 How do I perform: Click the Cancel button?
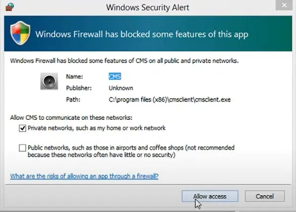point(264,196)
